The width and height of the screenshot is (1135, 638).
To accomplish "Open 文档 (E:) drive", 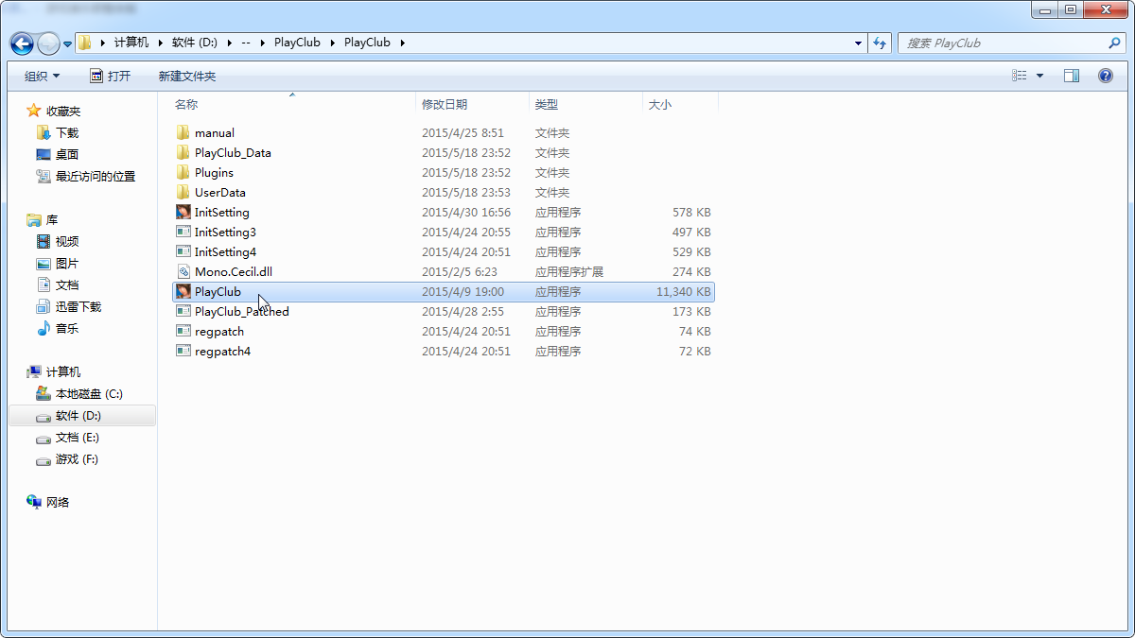I will pyautogui.click(x=78, y=438).
